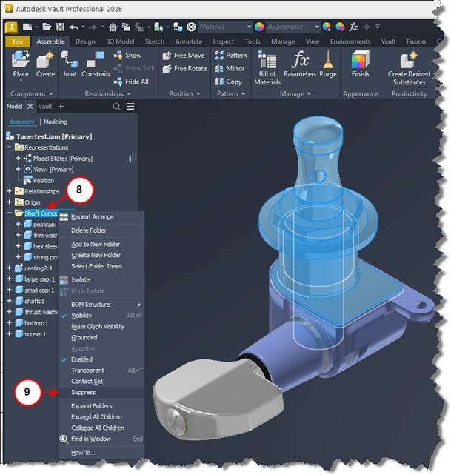Open the Bill of Materials
Image resolution: width=451 pixels, height=475 pixels.
tap(267, 68)
